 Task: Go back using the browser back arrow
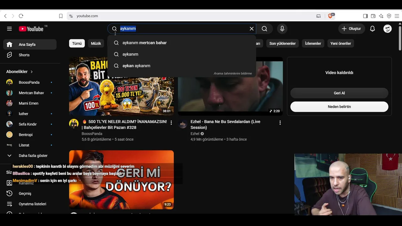tap(5, 16)
